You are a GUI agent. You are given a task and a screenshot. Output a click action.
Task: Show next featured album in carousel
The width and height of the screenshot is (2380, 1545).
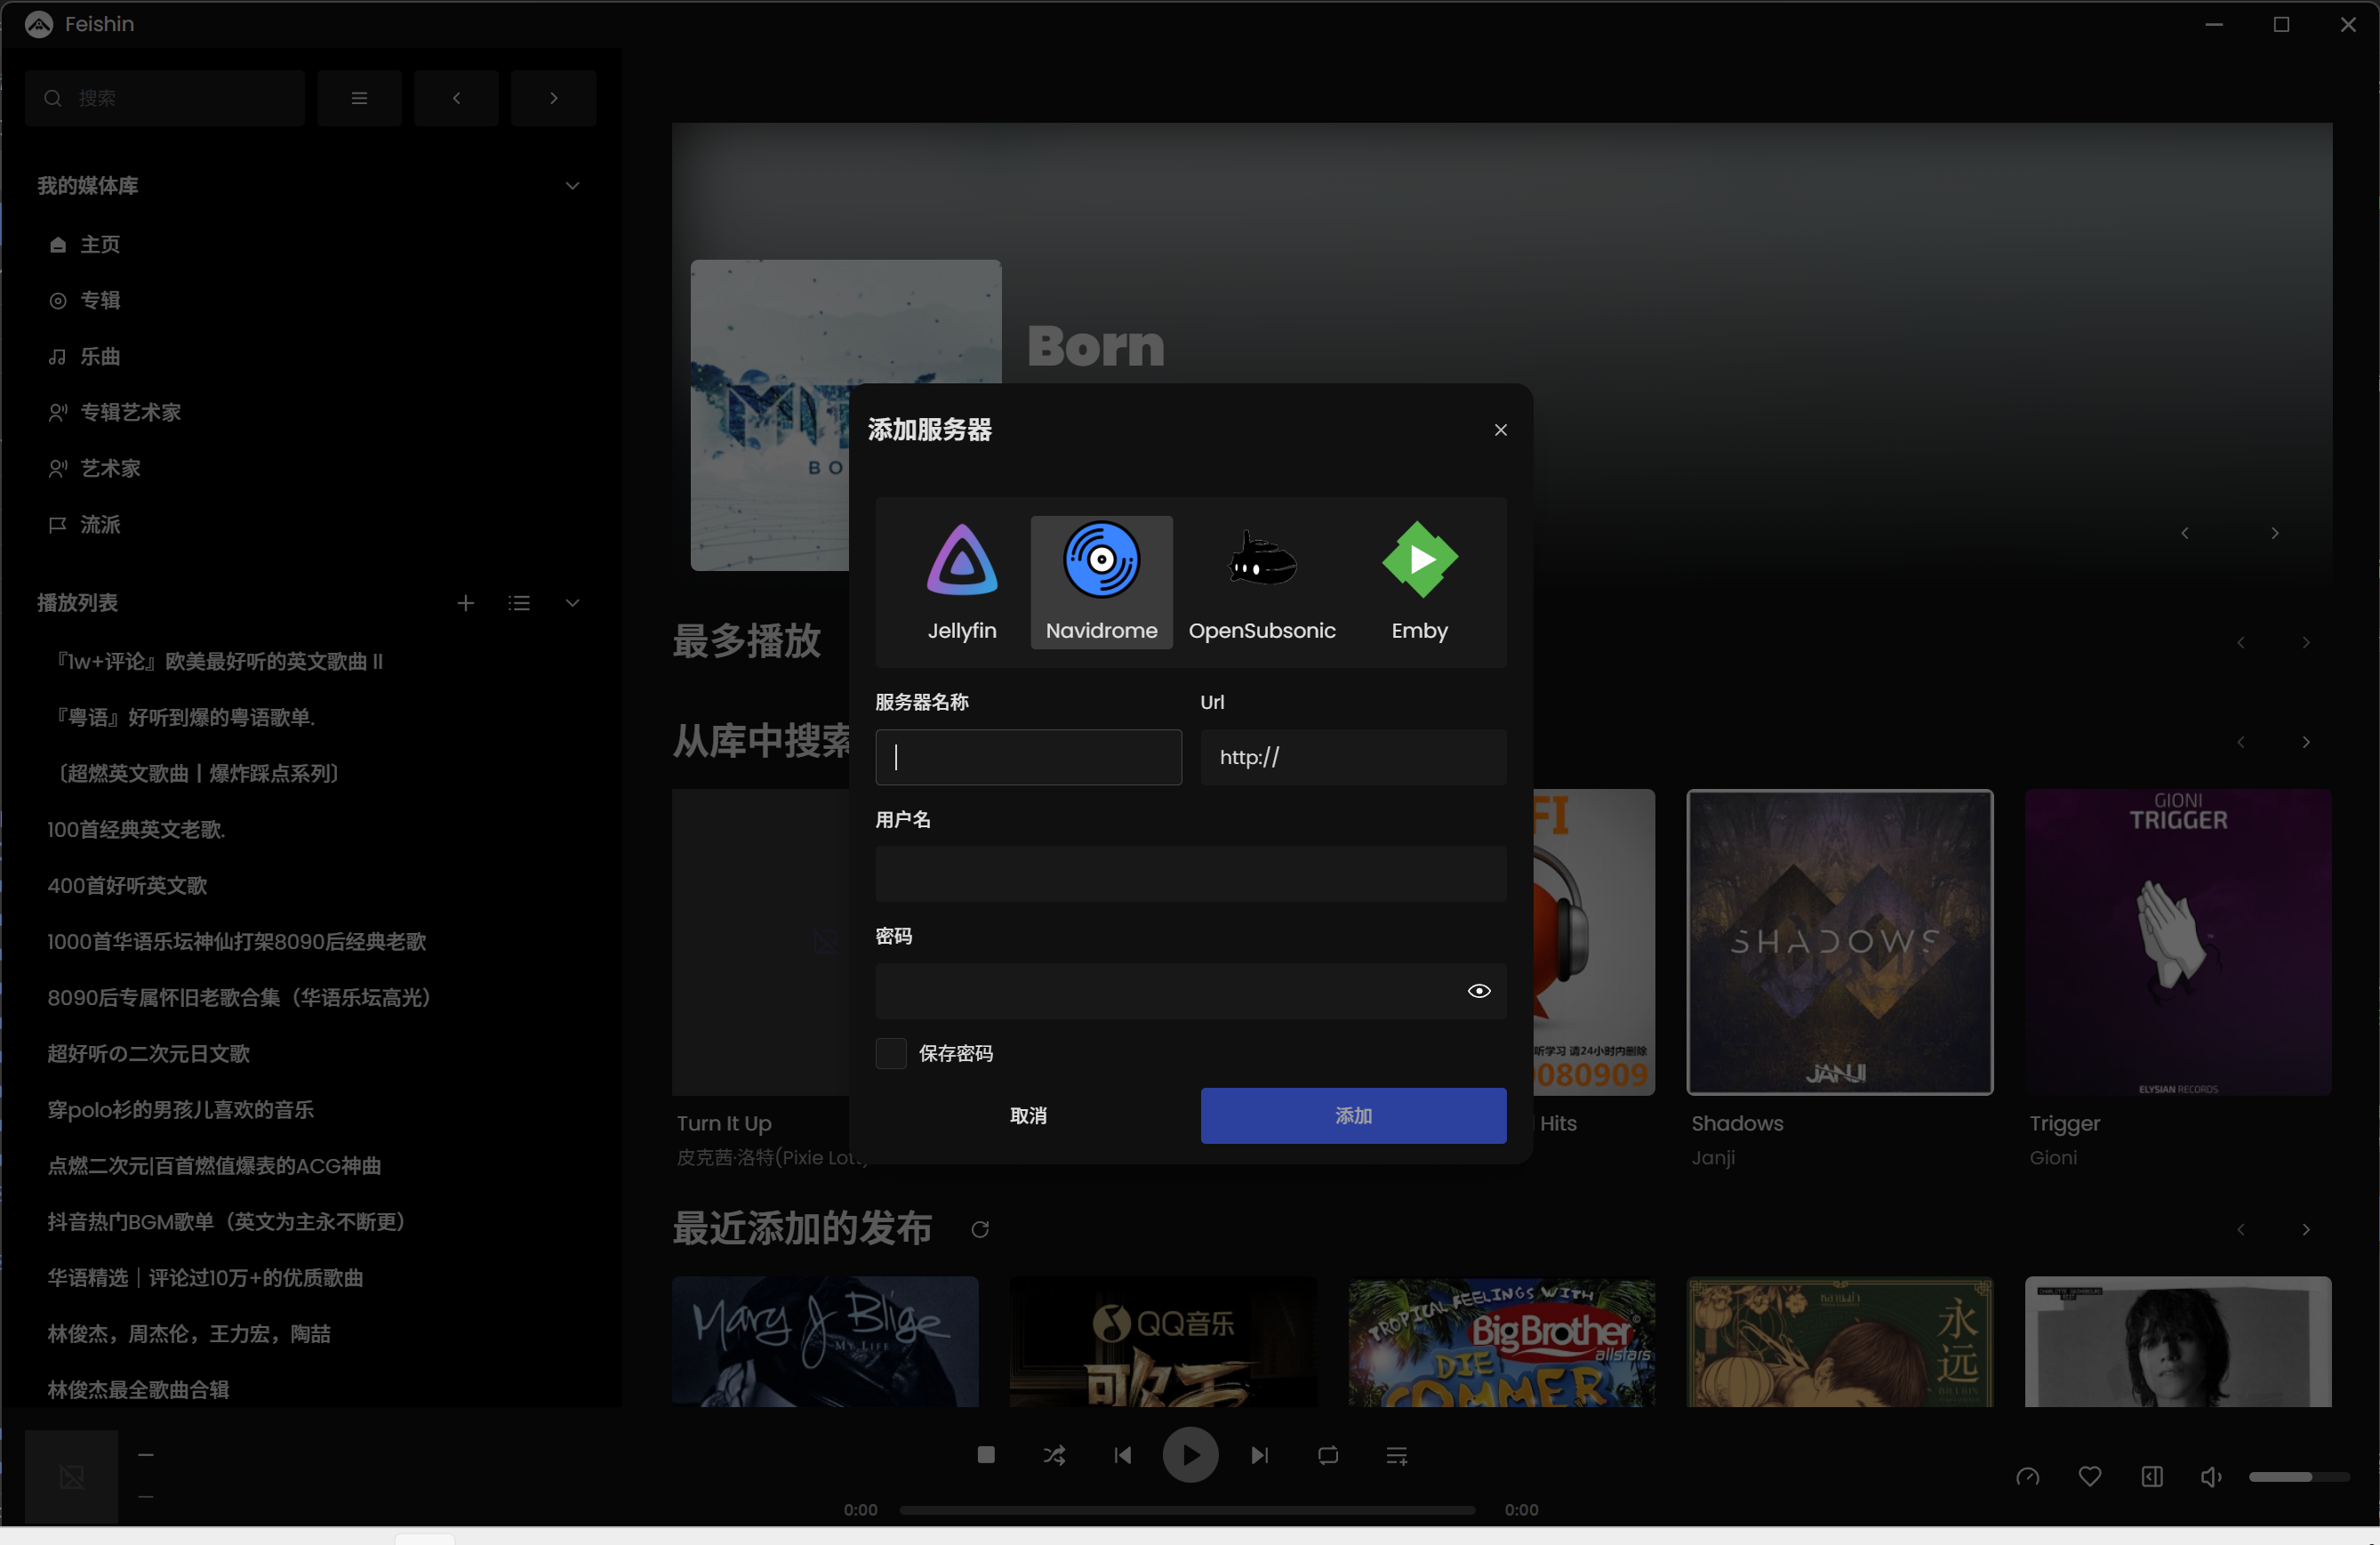pos(2274,534)
